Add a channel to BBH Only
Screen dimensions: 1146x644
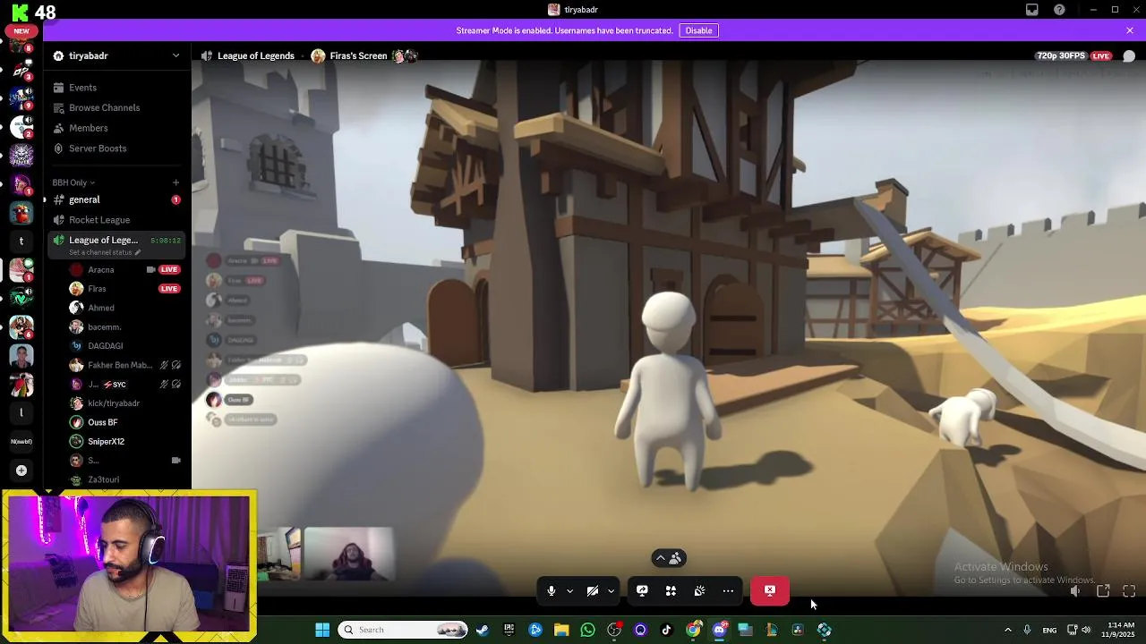click(x=175, y=182)
